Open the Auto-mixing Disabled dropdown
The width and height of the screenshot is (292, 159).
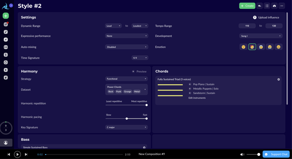[x=126, y=47]
